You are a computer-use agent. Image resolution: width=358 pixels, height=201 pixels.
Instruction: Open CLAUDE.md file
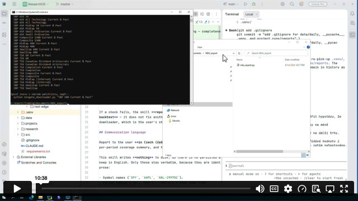pyautogui.click(x=34, y=146)
